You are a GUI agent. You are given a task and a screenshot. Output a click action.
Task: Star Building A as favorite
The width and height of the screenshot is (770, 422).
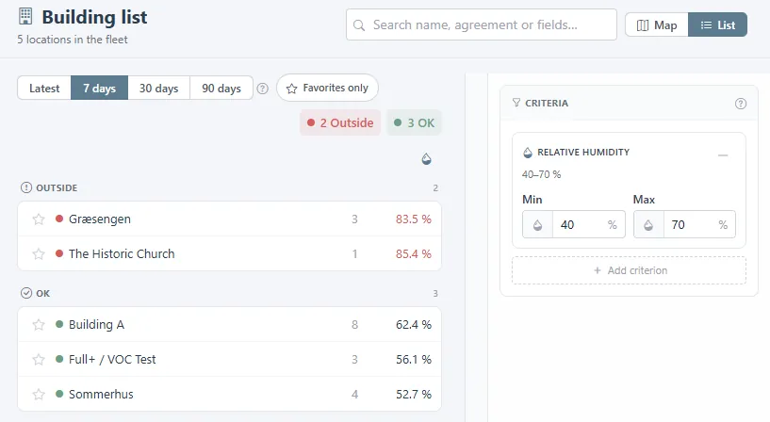(x=39, y=324)
